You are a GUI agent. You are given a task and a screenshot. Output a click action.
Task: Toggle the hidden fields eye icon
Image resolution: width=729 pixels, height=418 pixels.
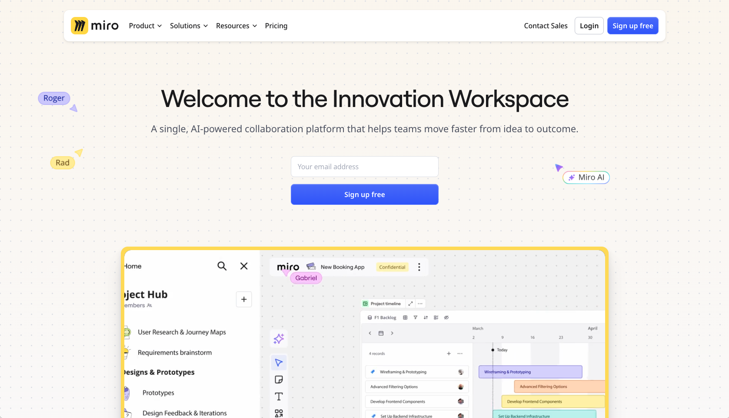[446, 318]
